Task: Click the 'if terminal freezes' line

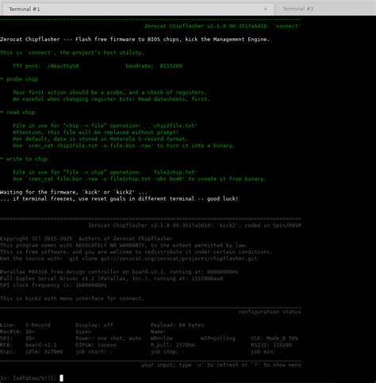Action: pyautogui.click(x=119, y=198)
